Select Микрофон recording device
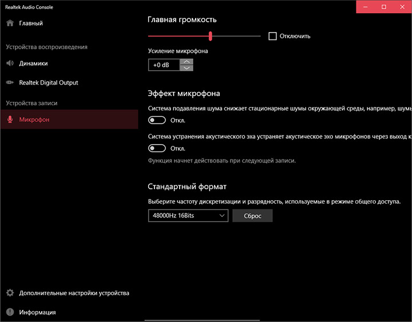This screenshot has height=322, width=412. pos(69,120)
